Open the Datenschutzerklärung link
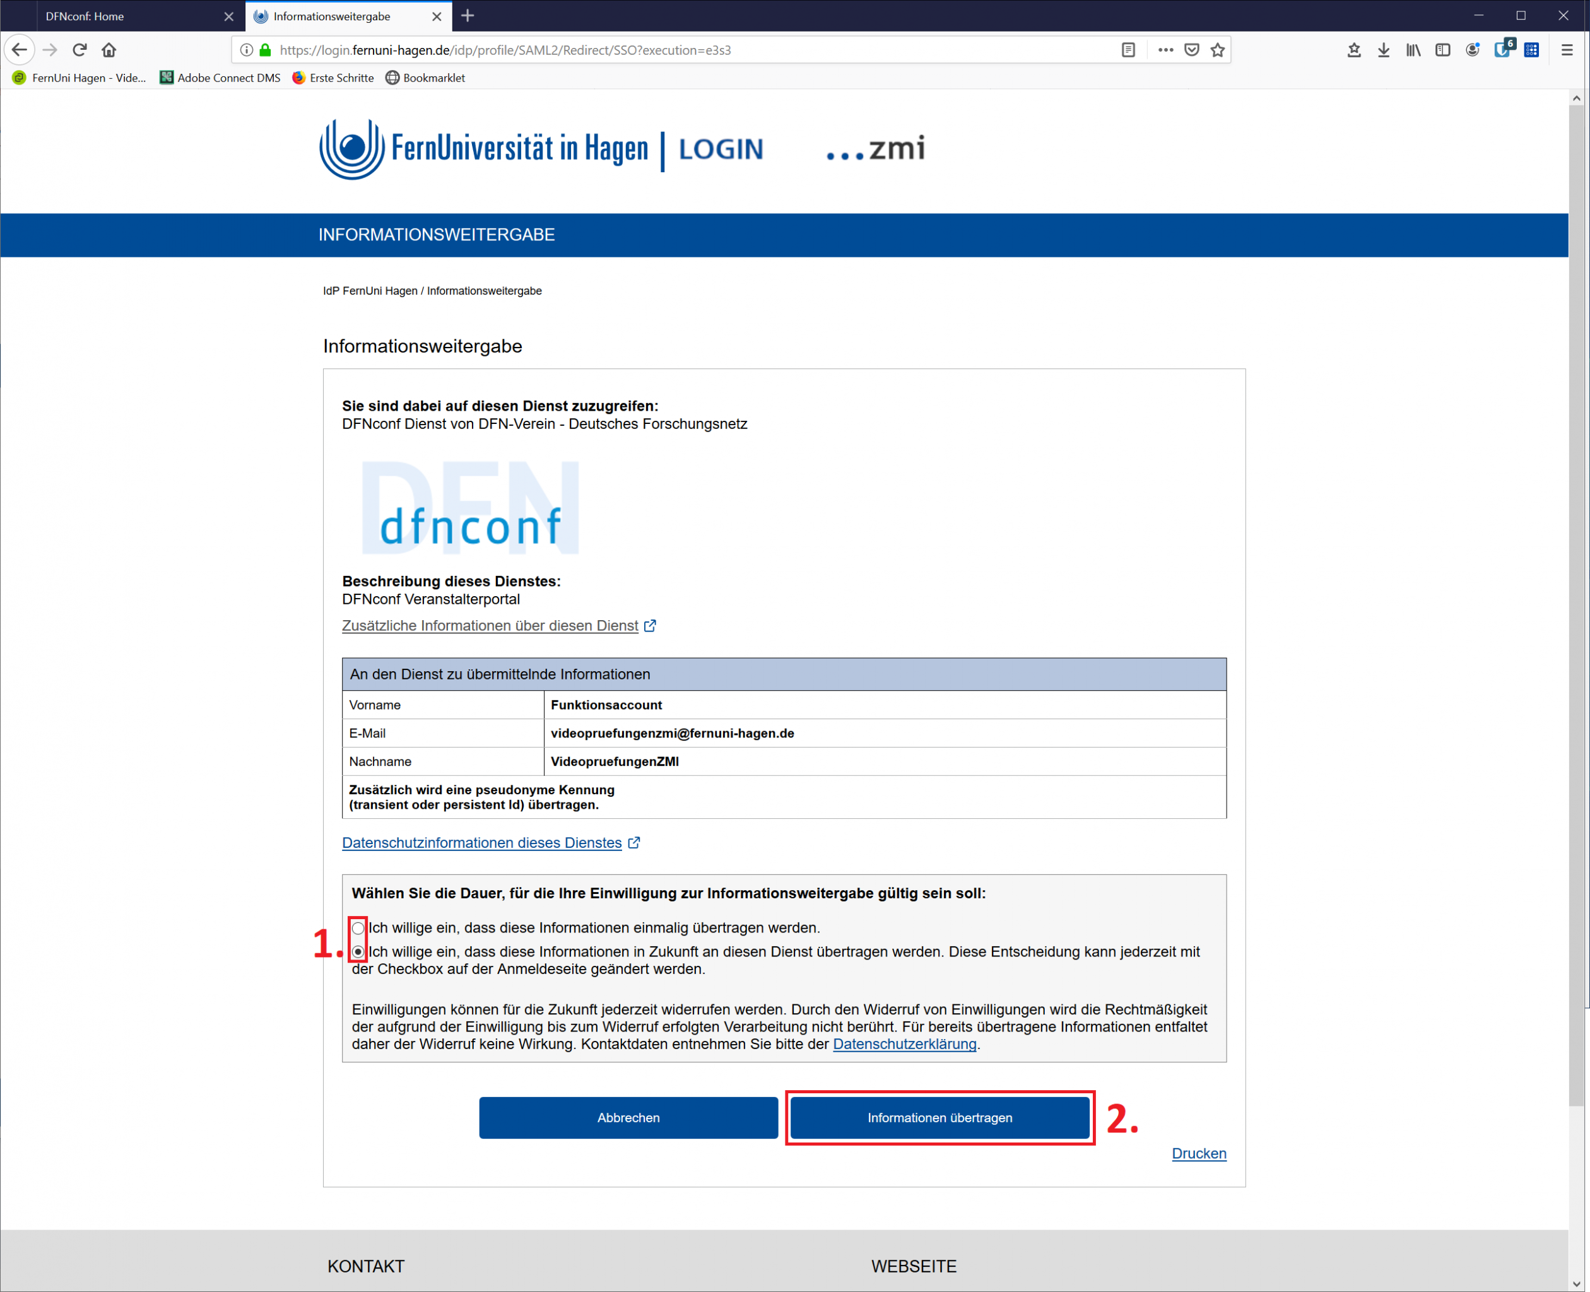 [x=904, y=1044]
